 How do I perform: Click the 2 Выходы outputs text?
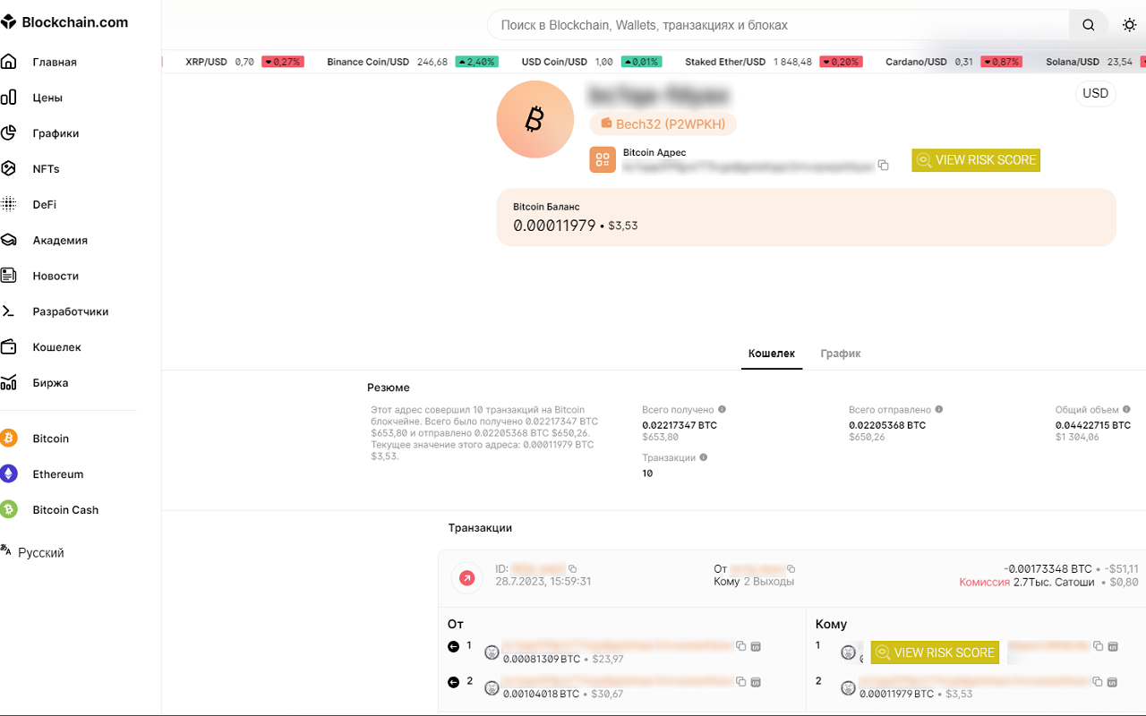(x=768, y=582)
